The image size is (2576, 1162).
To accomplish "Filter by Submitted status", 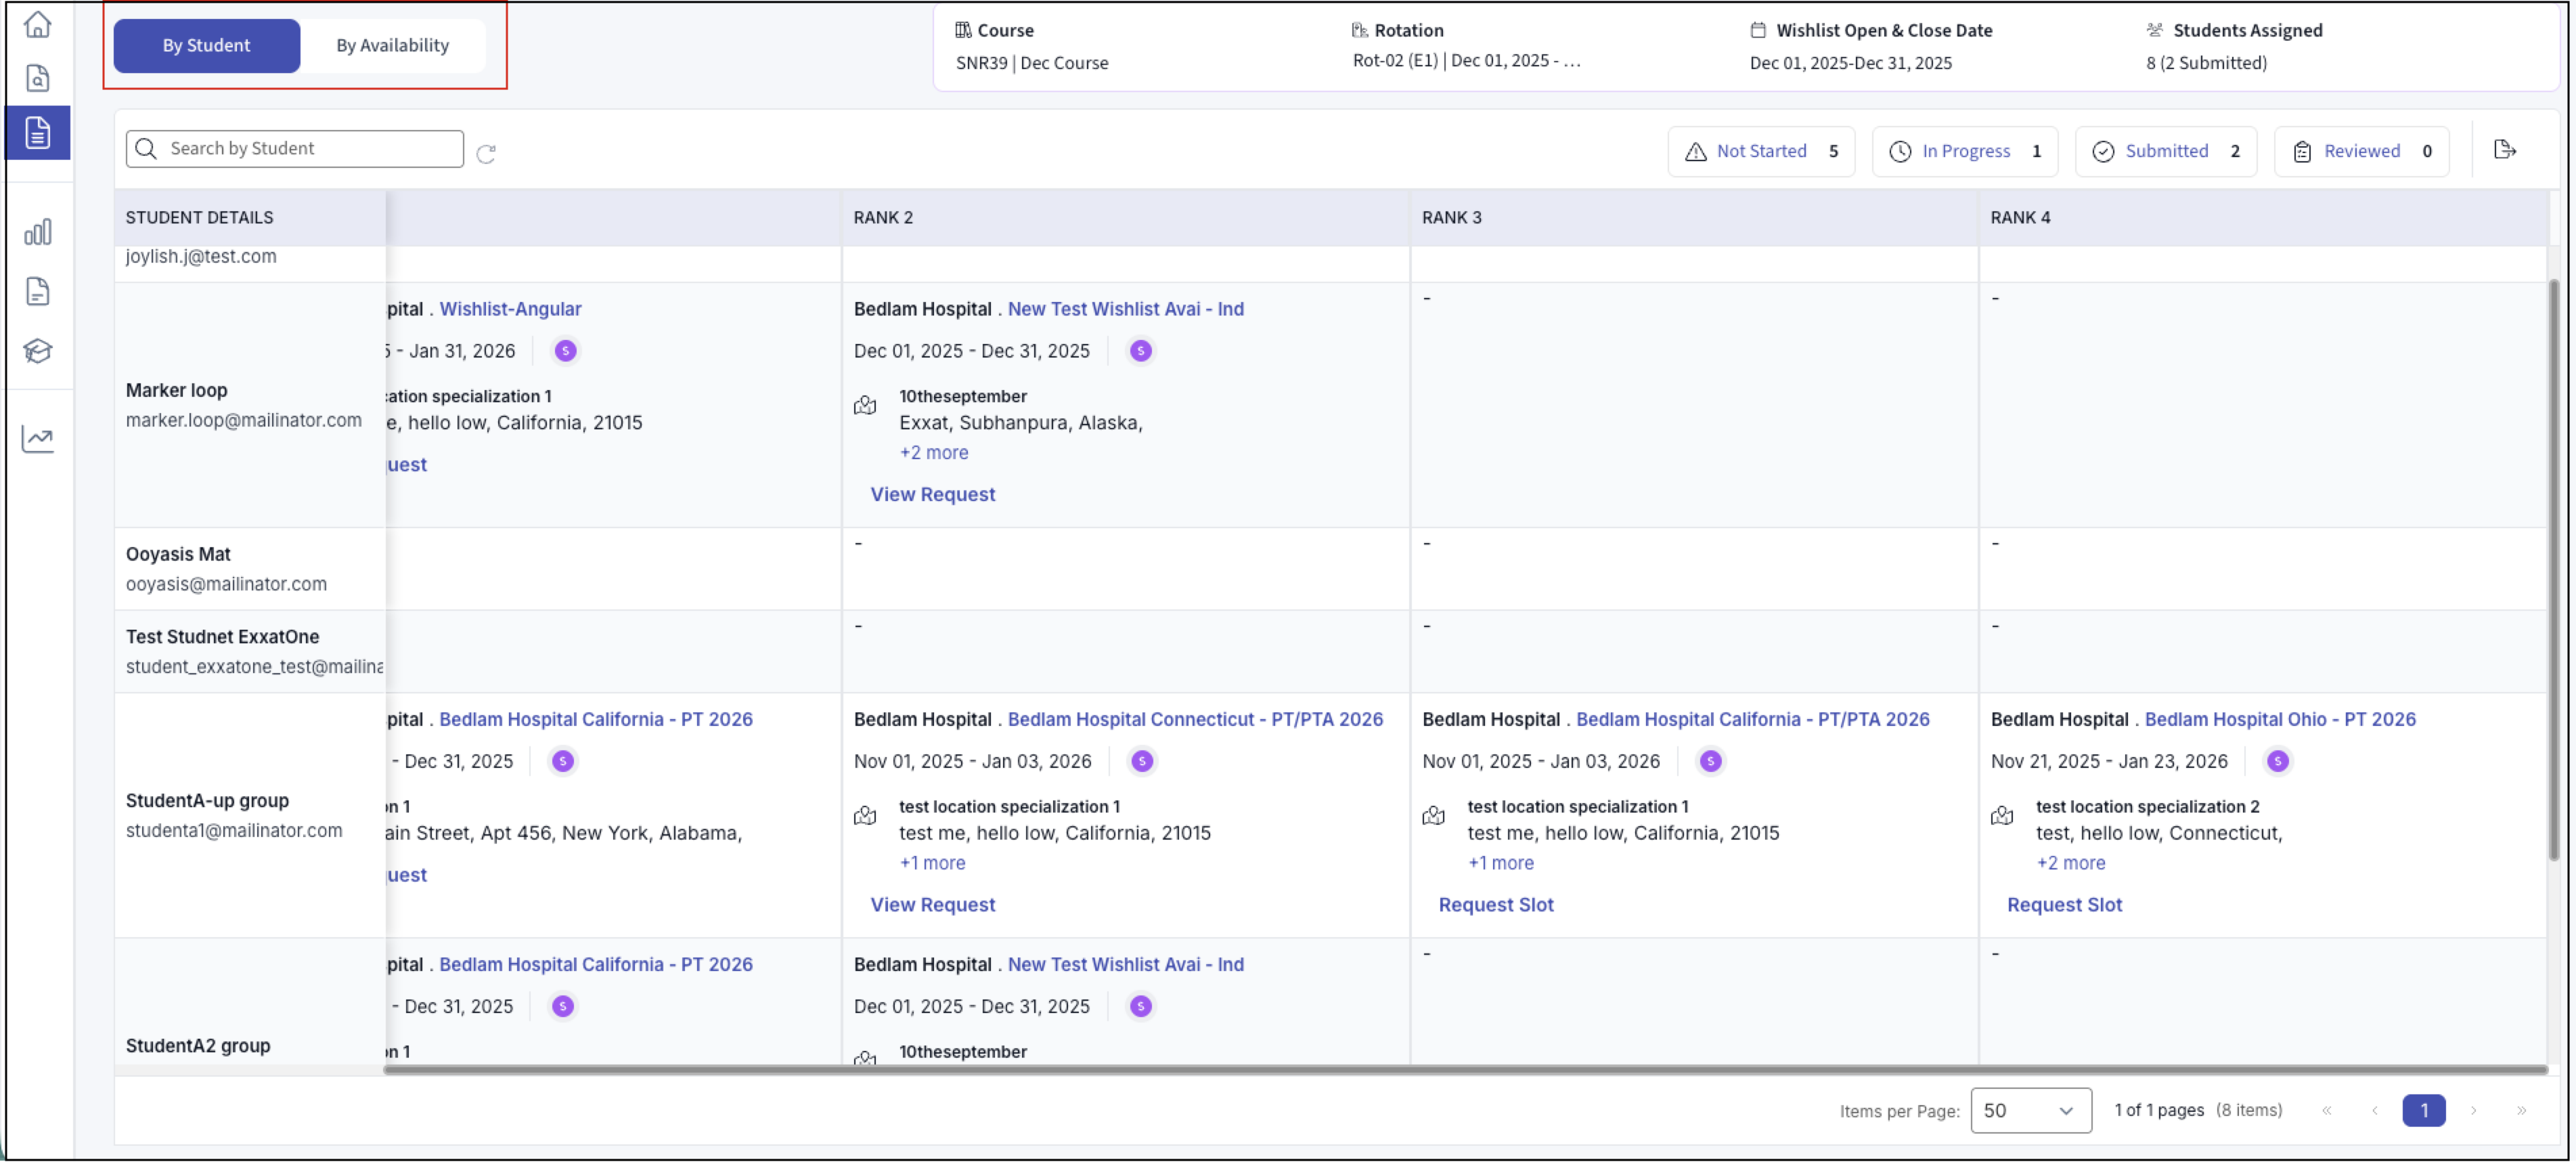I will [2165, 151].
